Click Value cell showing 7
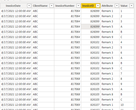The height and width of the screenshot is (110, 136). point(127,73)
